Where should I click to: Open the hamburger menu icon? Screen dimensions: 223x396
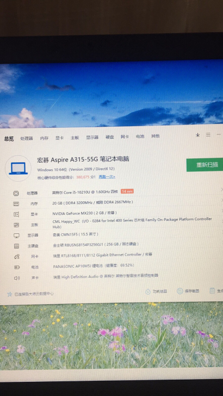coord(208,135)
